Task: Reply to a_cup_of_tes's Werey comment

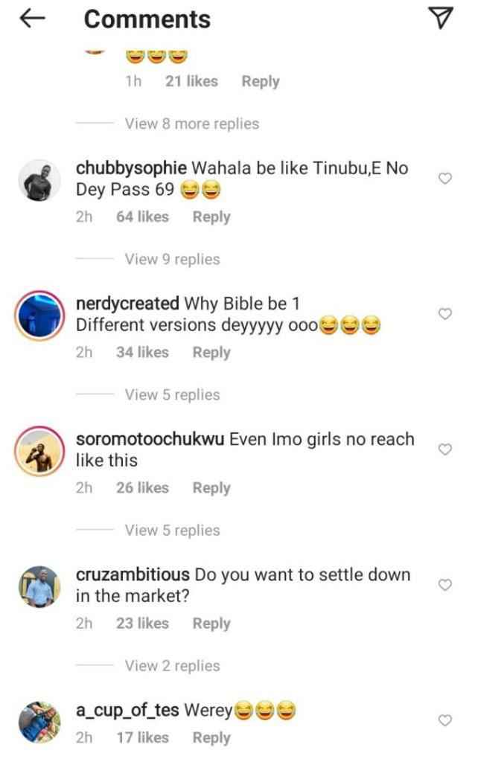Action: (211, 737)
